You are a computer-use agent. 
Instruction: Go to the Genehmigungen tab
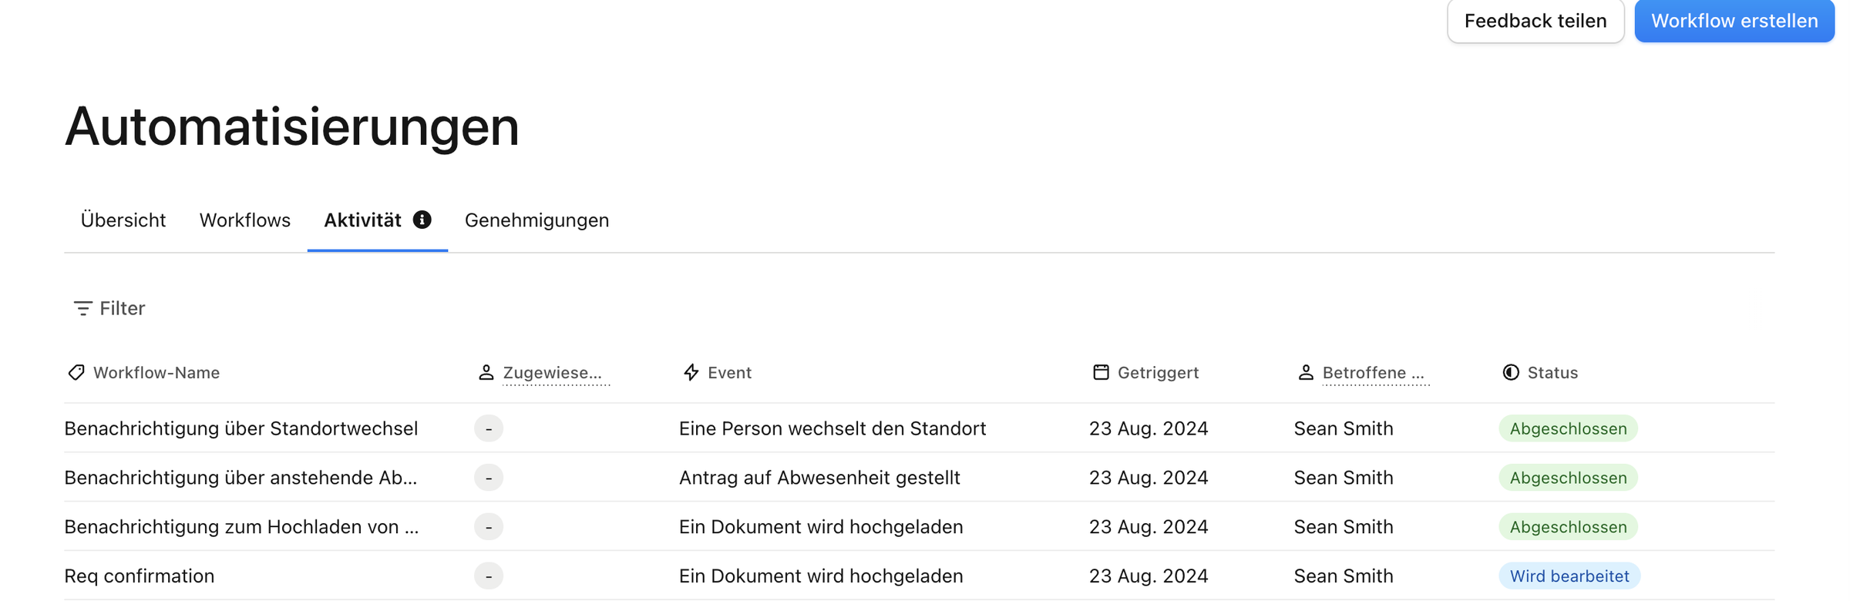536,220
